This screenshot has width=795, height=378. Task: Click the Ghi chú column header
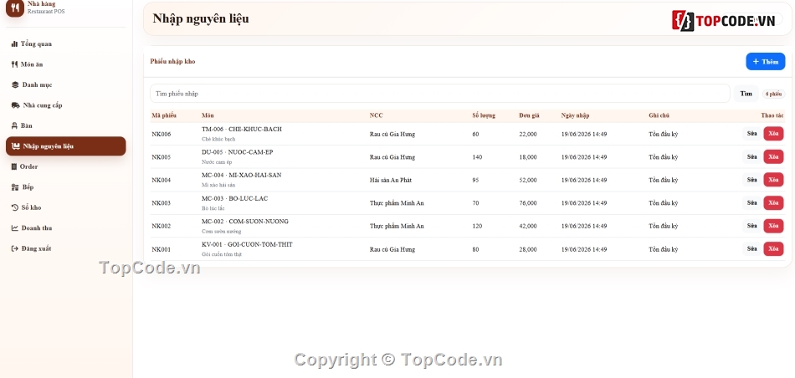659,115
